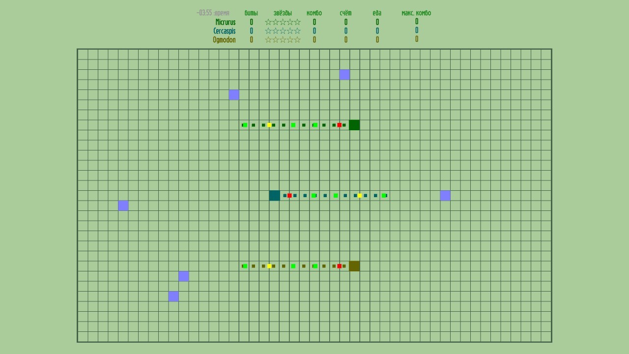This screenshot has height=354, width=629.
Task: Click the leftmost blue square on the grid
Action: tap(123, 206)
